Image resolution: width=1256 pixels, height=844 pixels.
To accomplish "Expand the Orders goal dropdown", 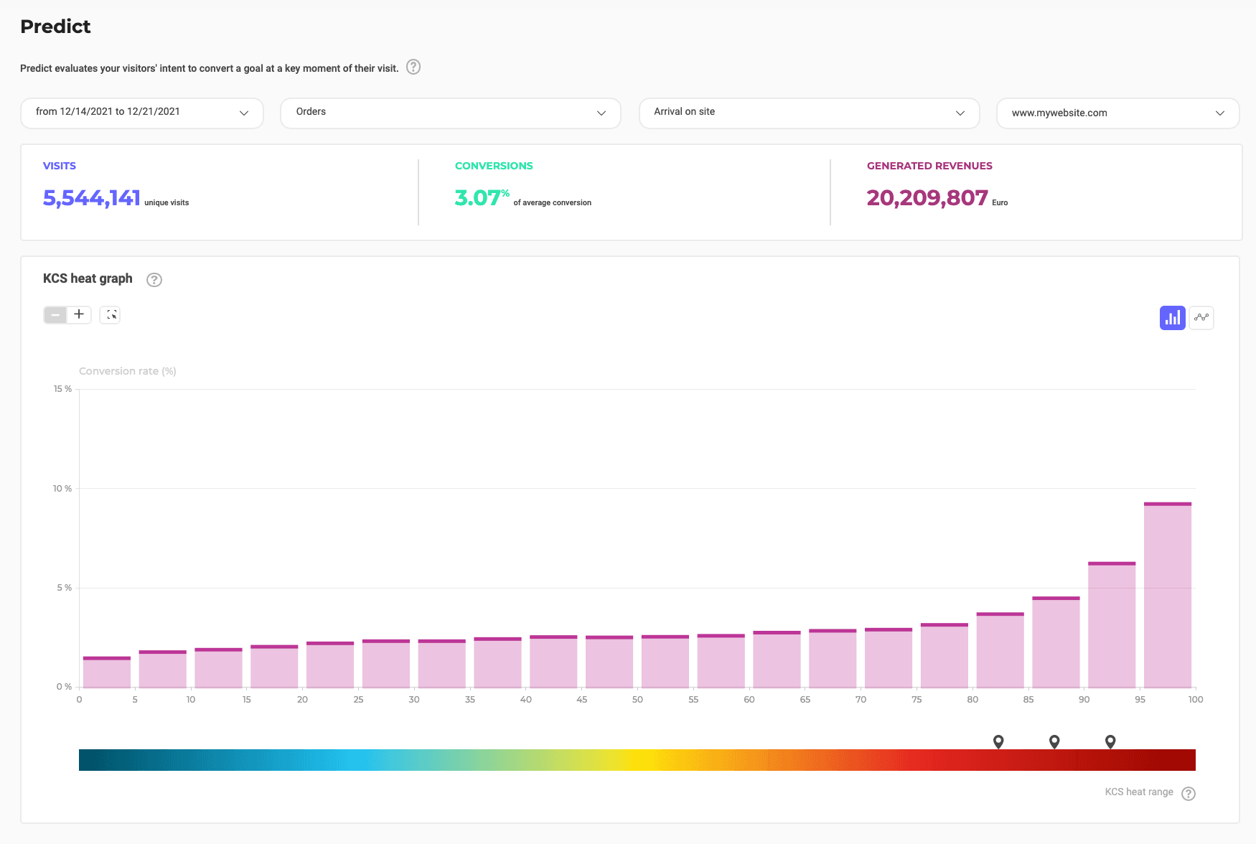I will [450, 113].
